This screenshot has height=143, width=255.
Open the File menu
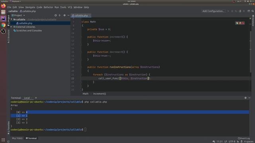coord(9,7)
